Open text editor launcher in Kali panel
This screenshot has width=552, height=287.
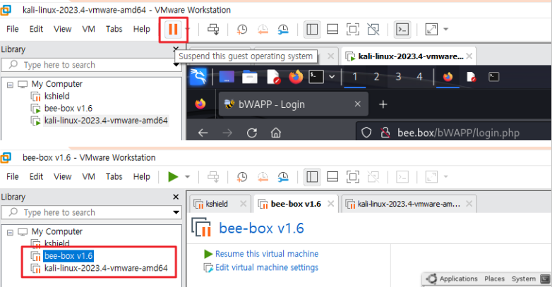(273, 77)
